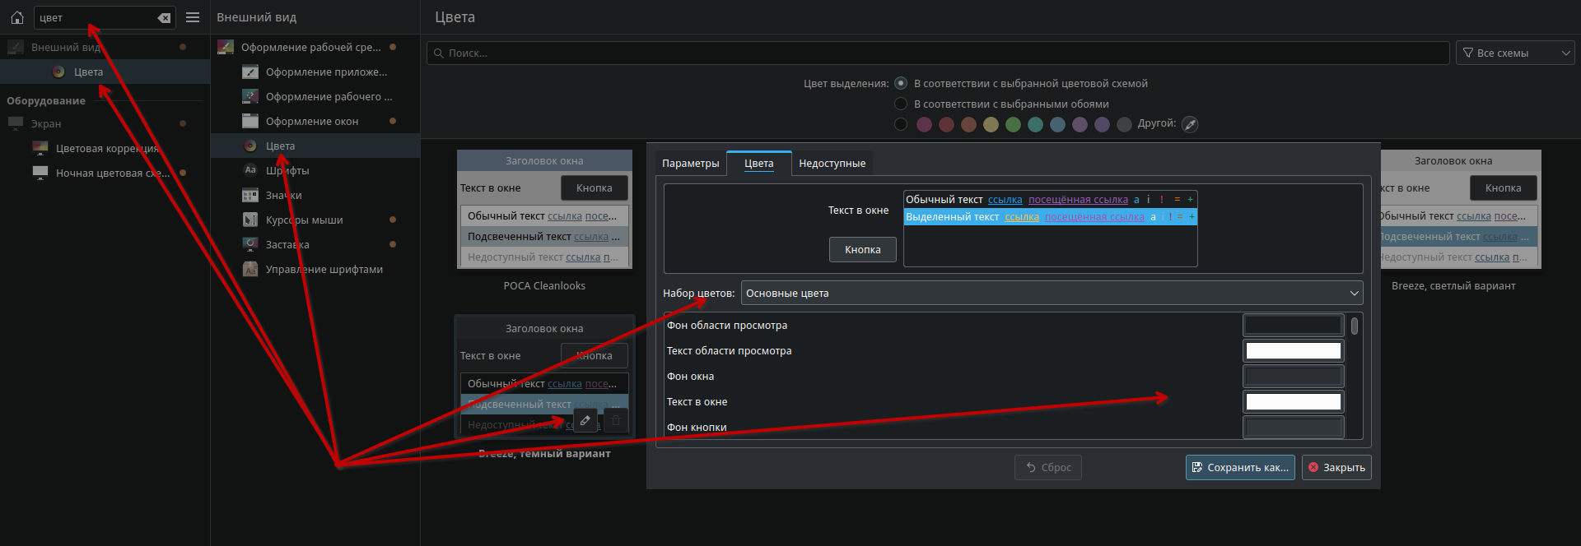The height and width of the screenshot is (546, 1581).
Task: Click the Сохранить как... button
Action: click(x=1239, y=467)
